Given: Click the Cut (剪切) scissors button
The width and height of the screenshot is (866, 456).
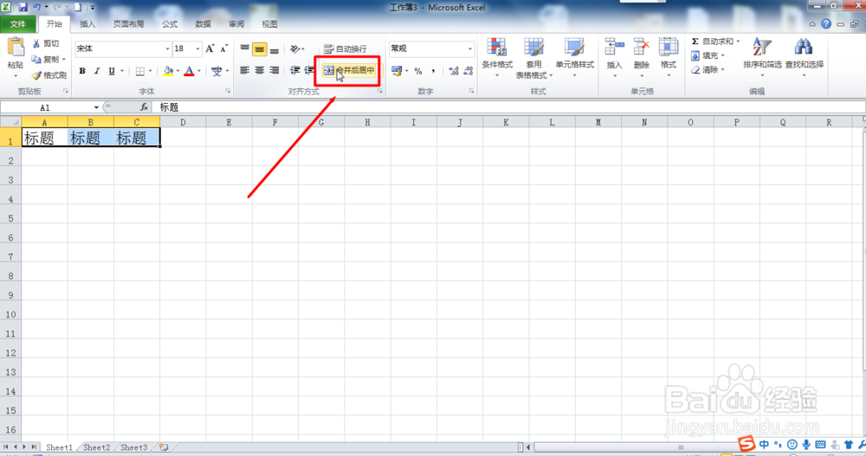Looking at the screenshot, I should (45, 43).
